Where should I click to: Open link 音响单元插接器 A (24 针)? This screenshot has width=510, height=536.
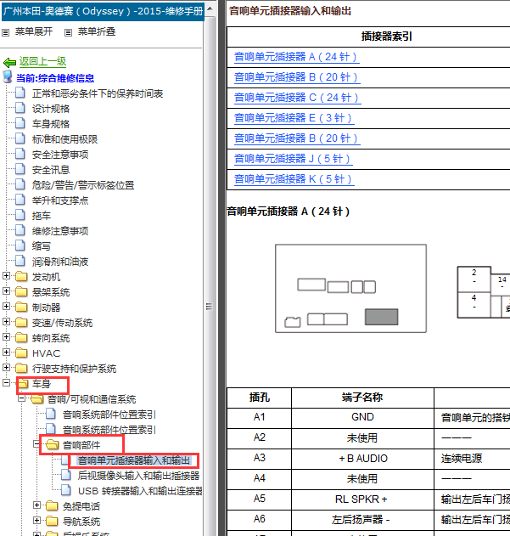tap(296, 57)
